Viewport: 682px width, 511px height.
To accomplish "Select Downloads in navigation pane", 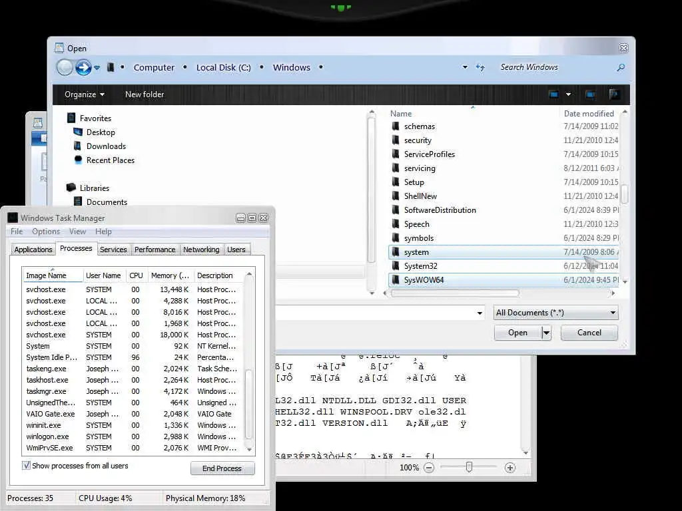I will point(106,146).
